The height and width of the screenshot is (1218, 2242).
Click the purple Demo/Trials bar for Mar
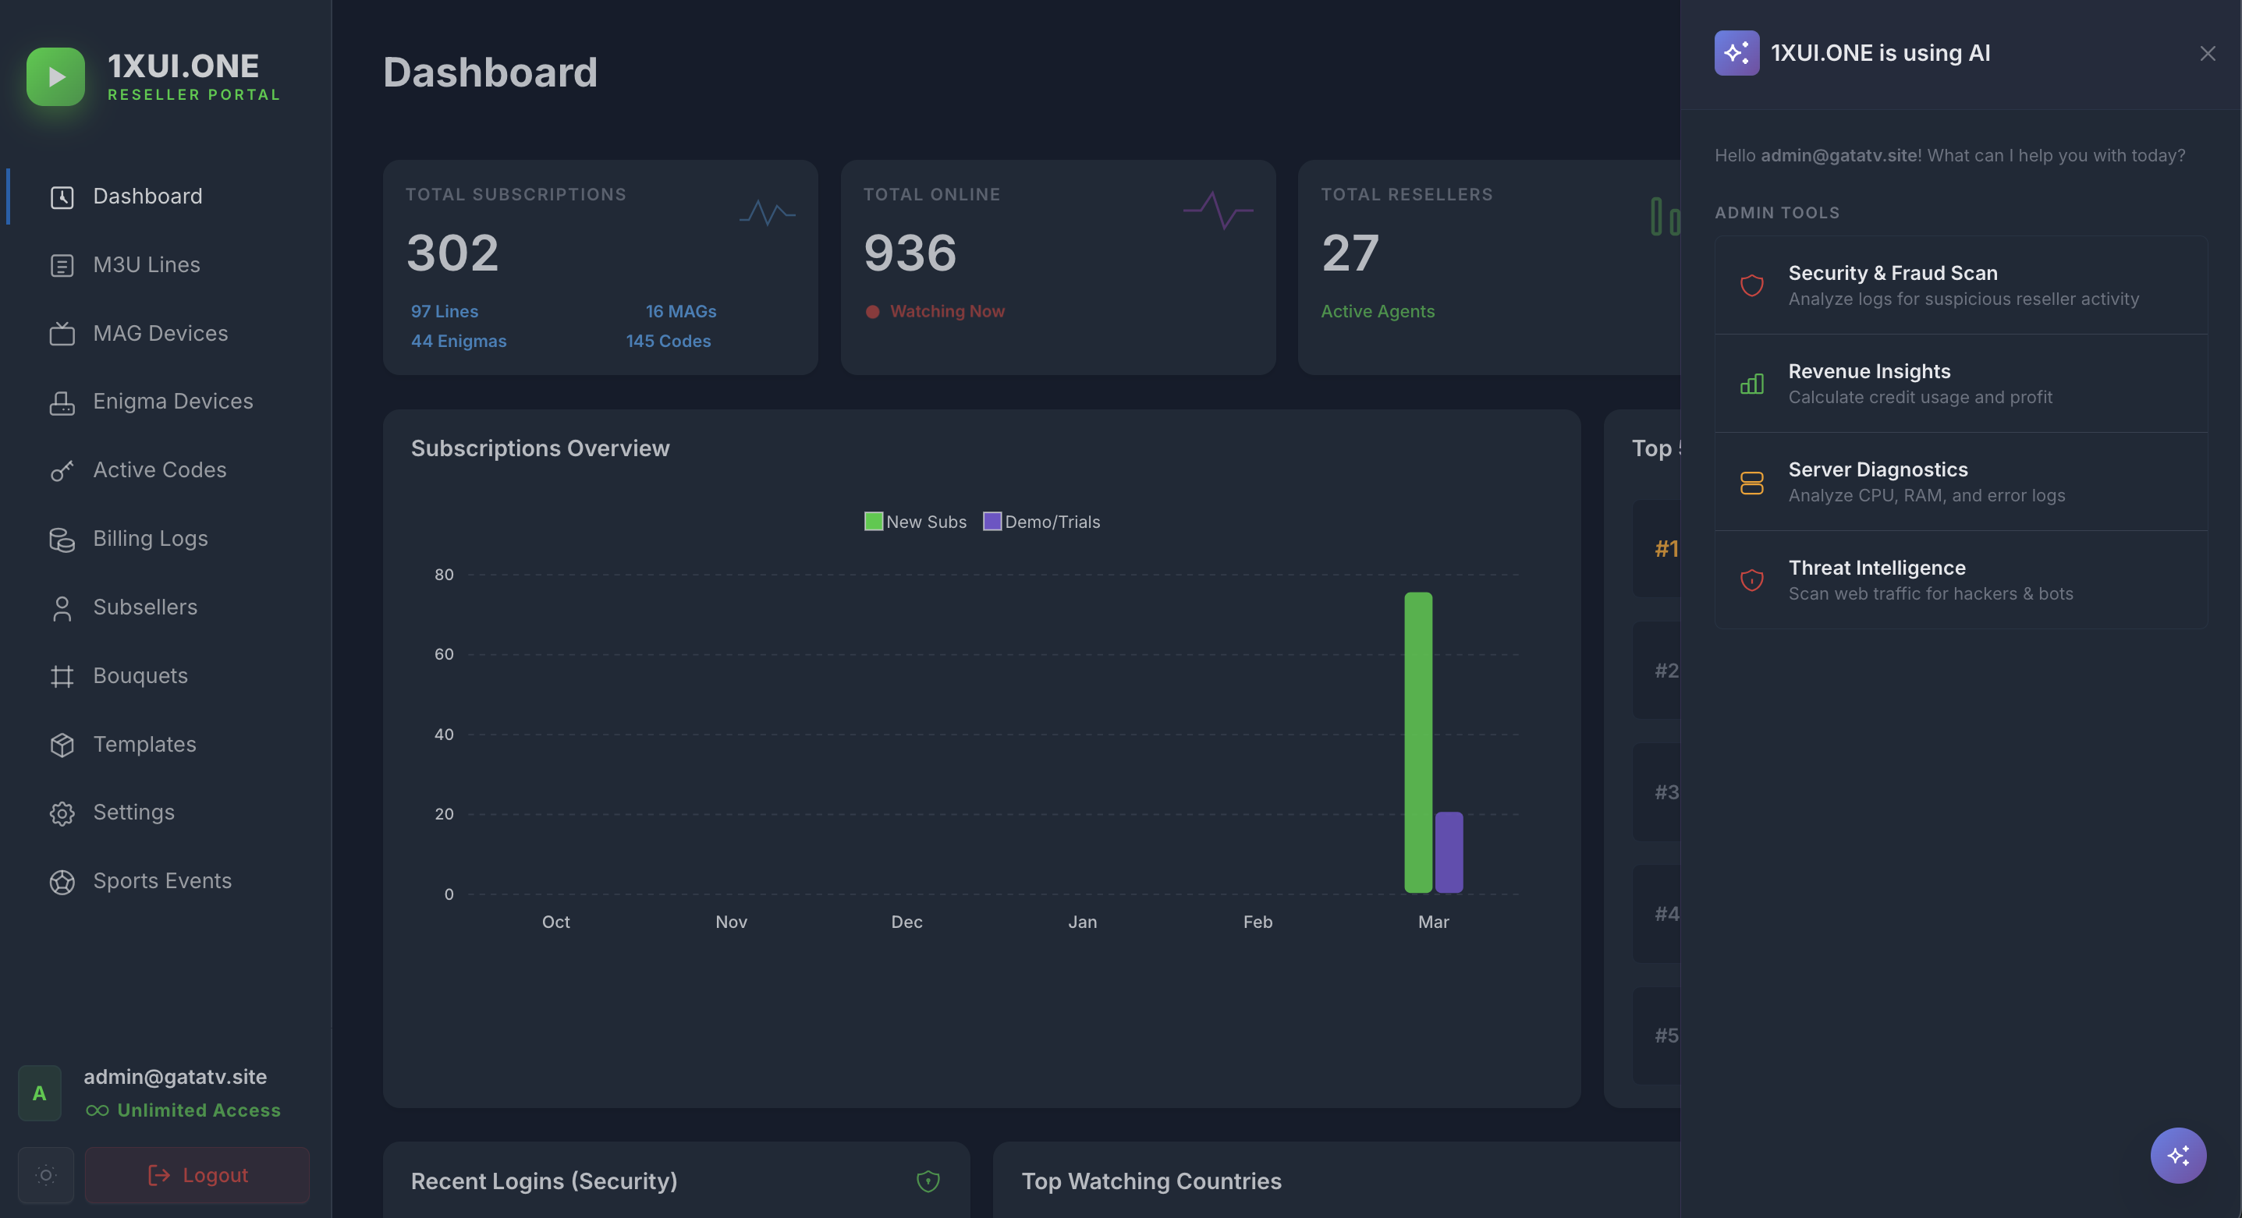[1448, 852]
